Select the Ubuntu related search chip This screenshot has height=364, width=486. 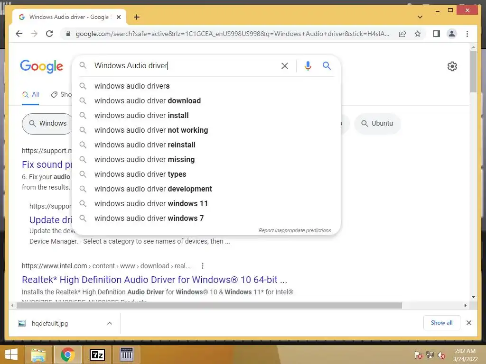point(377,124)
